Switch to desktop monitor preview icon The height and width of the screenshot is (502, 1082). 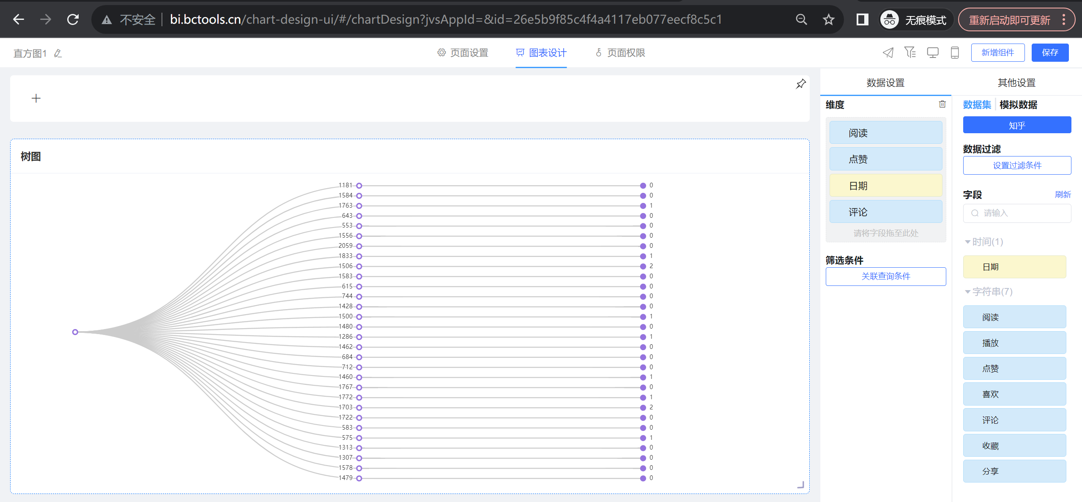(932, 53)
